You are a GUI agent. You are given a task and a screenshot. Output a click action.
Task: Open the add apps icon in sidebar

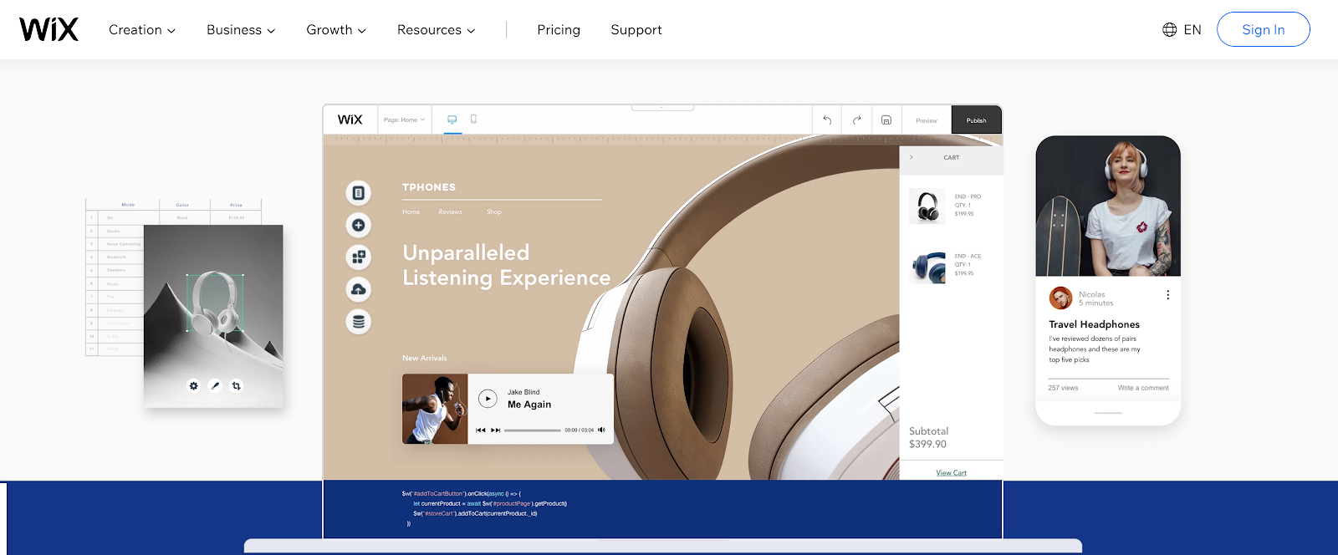[359, 257]
